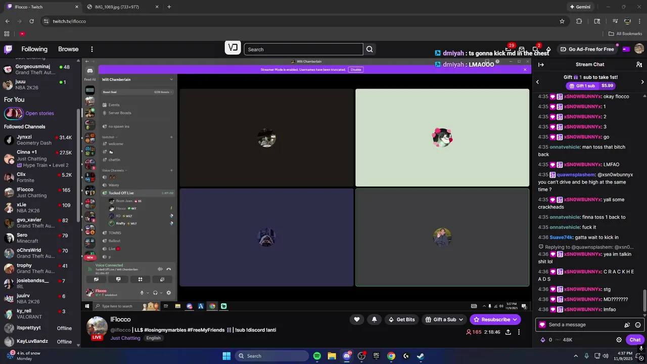Click the purple Chat send button
This screenshot has width=647, height=364.
click(x=635, y=340)
